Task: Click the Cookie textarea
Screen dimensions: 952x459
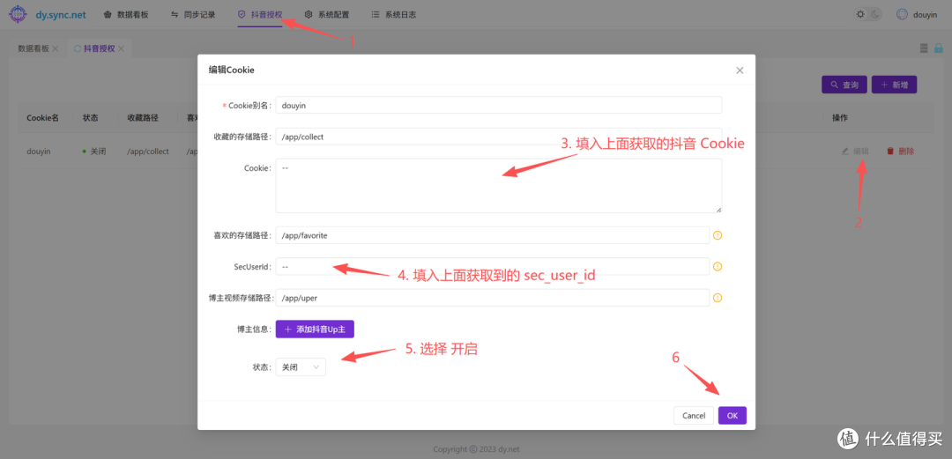Action: (x=498, y=186)
